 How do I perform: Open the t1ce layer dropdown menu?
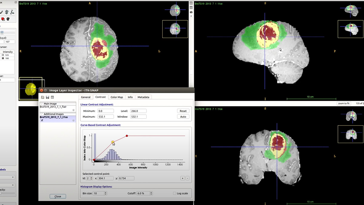pos(74,120)
